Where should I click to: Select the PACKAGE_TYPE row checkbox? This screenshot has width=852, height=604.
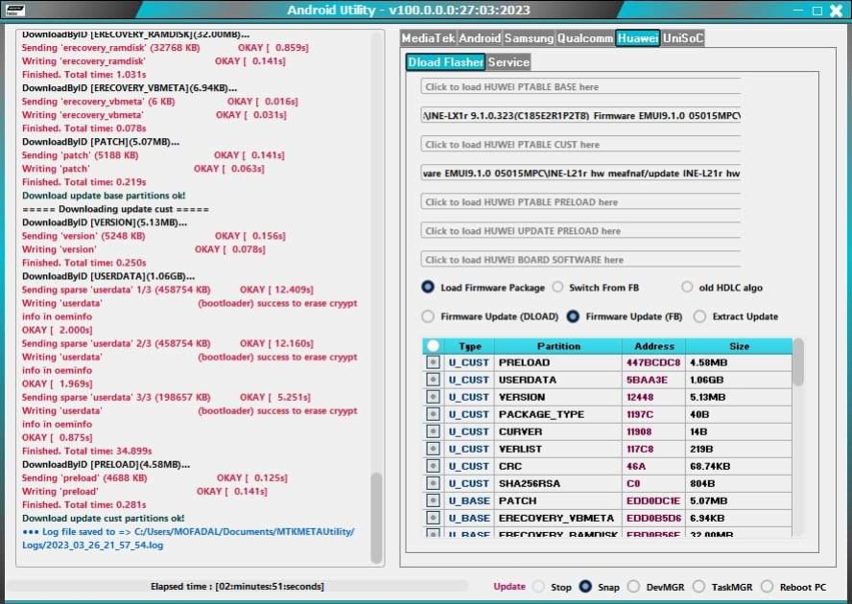click(434, 414)
